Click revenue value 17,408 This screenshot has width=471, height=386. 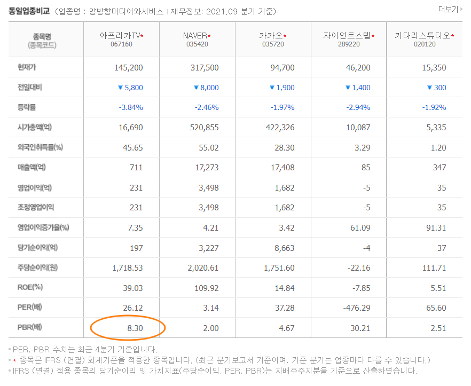[x=282, y=168]
